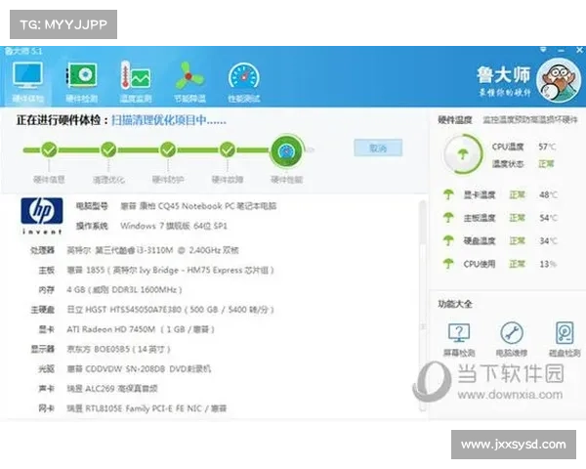Click the HM75 Express motherboard row
The width and height of the screenshot is (586, 469).
(156, 270)
